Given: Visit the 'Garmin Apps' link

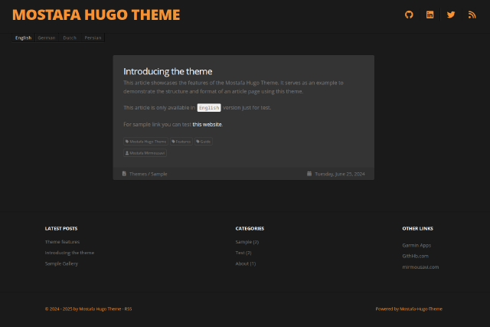Looking at the screenshot, I should (x=416, y=245).
